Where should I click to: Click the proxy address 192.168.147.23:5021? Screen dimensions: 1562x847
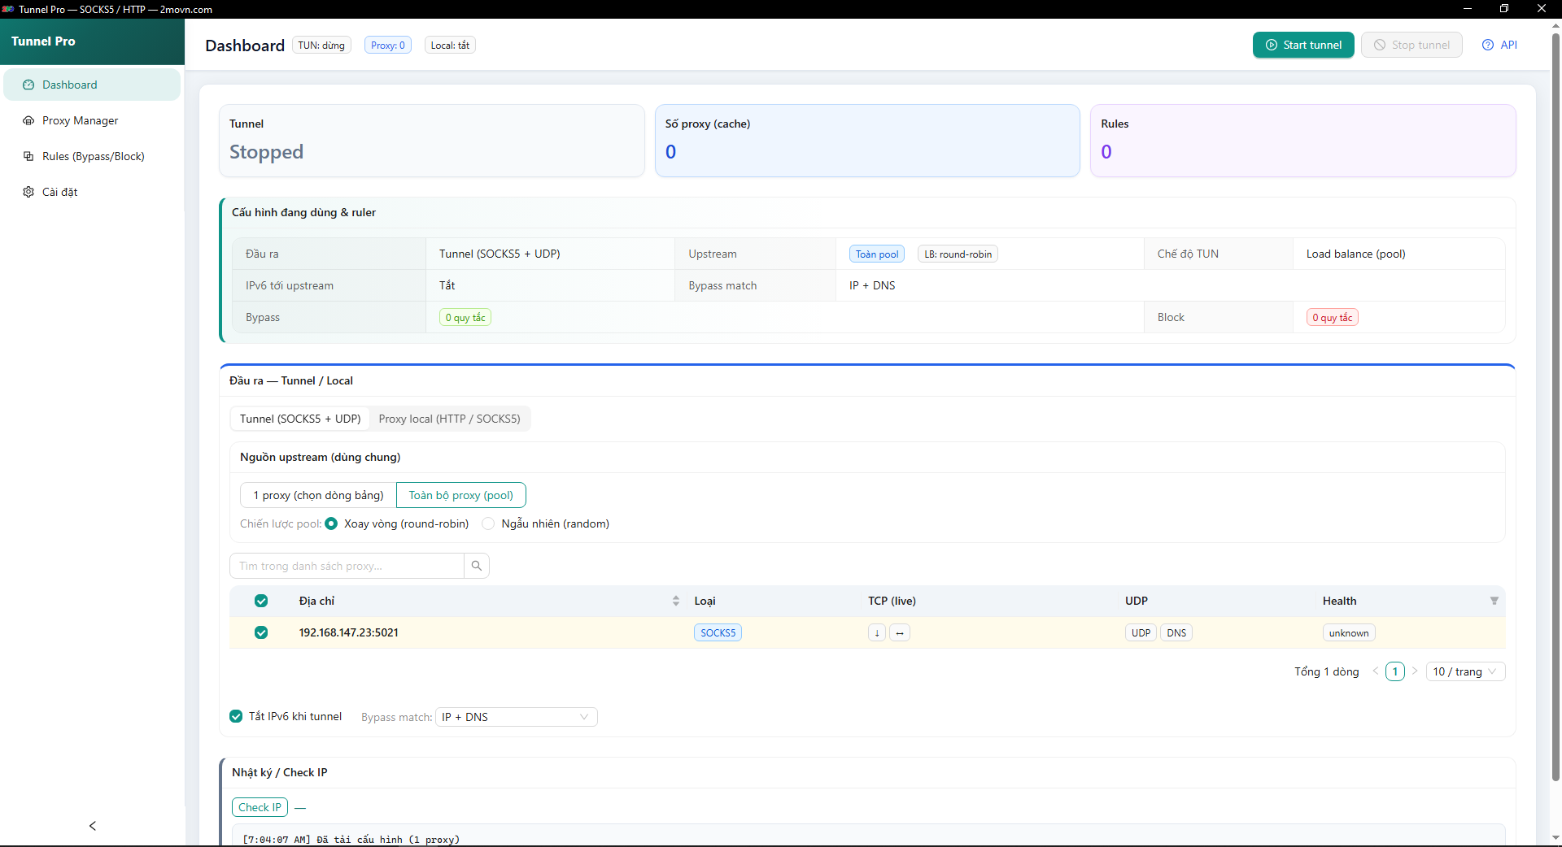click(348, 632)
